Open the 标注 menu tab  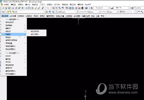(93, 16)
